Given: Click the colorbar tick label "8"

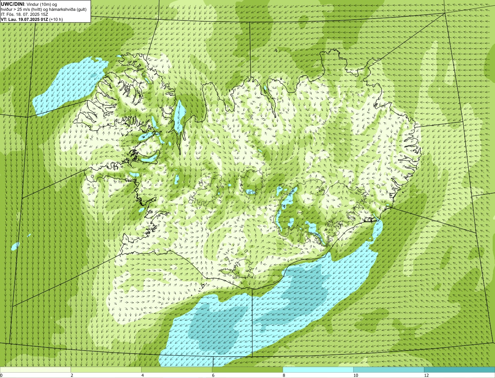Looking at the screenshot, I should point(284,375).
